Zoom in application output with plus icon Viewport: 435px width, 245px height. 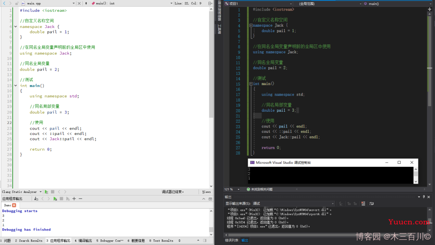coord(74,198)
